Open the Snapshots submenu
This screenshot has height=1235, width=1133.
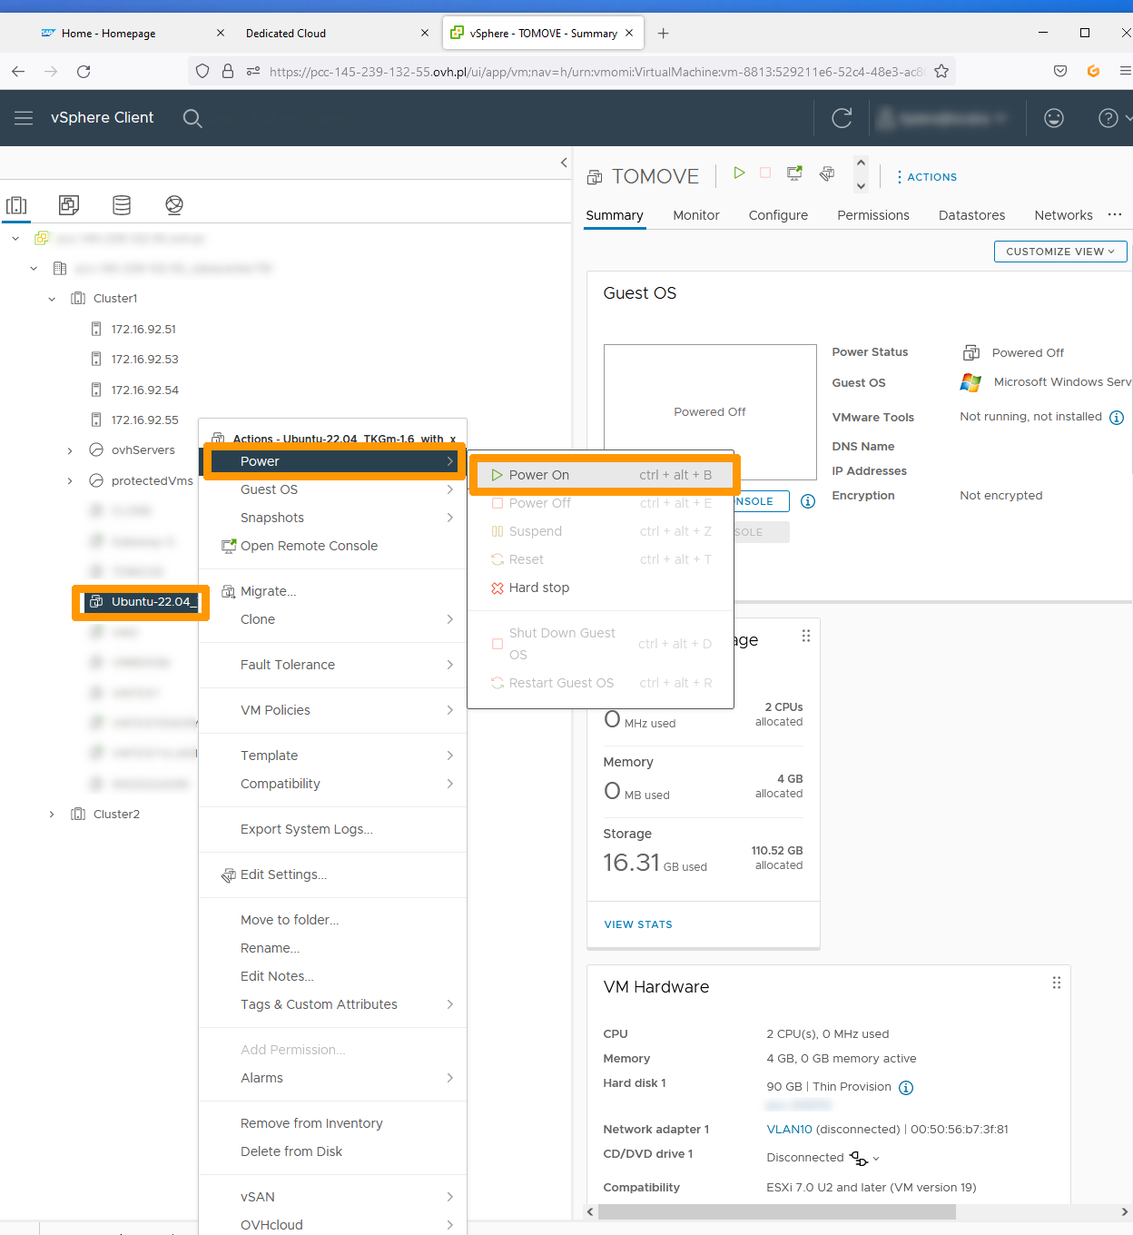coord(332,518)
